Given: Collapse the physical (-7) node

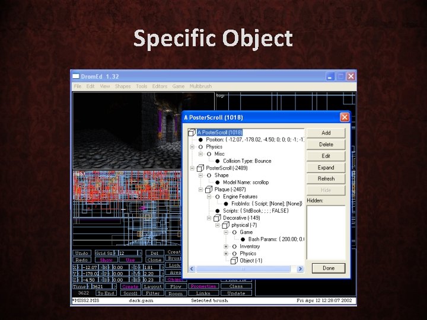Looking at the screenshot, I should (x=218, y=225).
